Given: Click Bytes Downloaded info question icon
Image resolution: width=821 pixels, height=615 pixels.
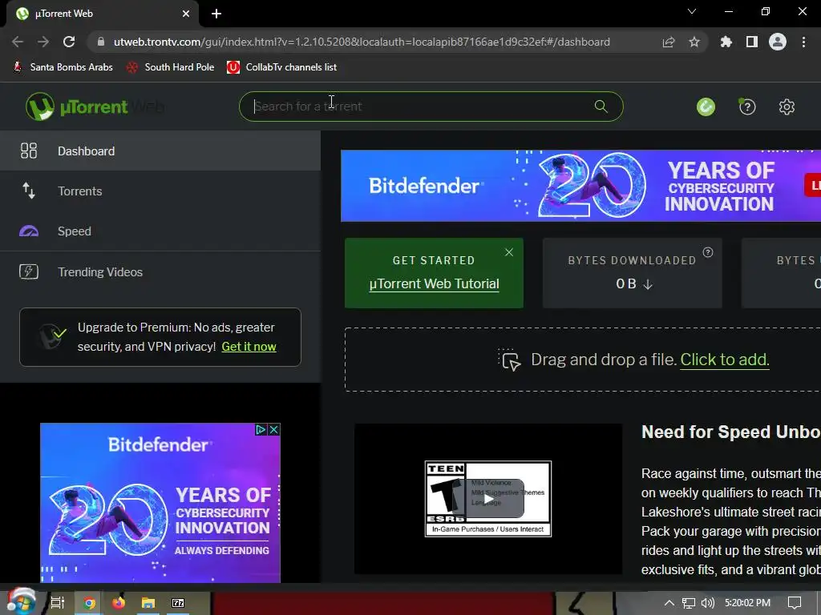Looking at the screenshot, I should click(x=708, y=252).
